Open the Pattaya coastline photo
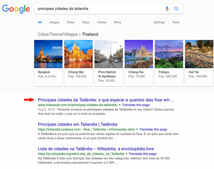 click(x=169, y=54)
